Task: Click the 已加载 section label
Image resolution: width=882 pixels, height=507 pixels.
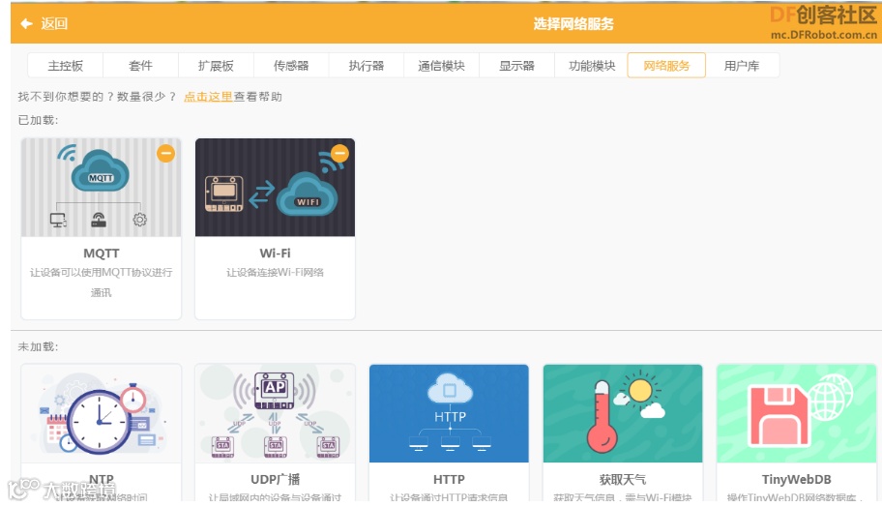Action: click(x=38, y=120)
